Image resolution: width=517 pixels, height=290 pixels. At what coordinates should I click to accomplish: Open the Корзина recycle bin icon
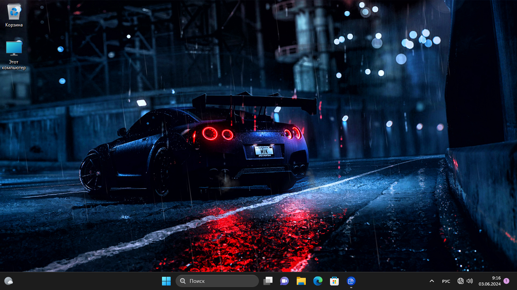(x=14, y=15)
